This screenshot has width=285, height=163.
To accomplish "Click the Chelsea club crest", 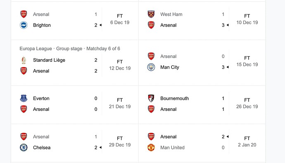I will tap(24, 148).
